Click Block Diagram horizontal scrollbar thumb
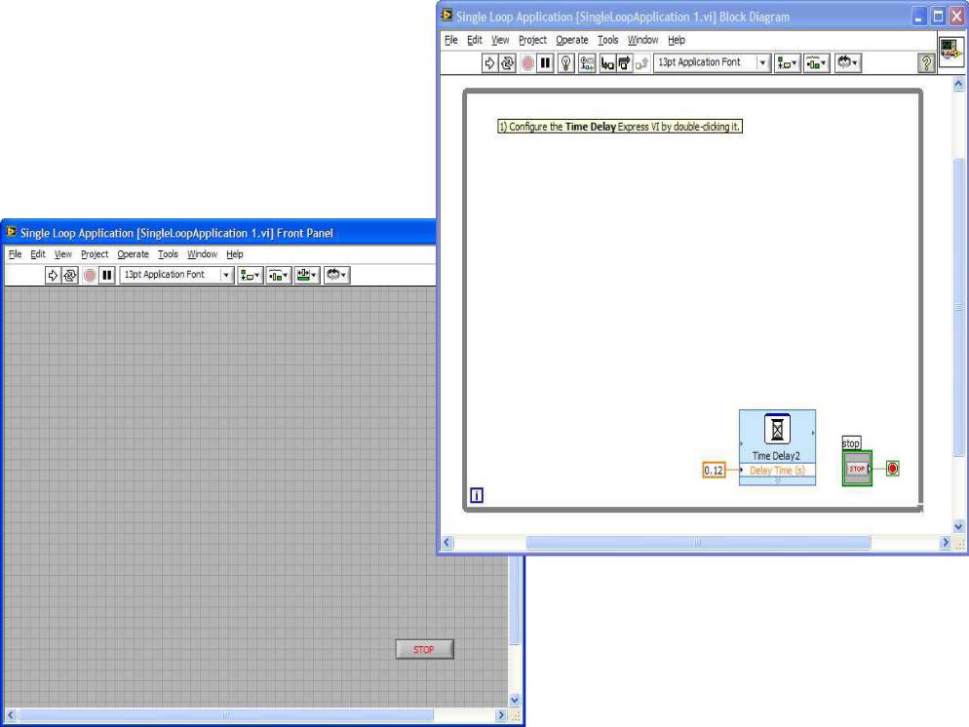969x727 pixels. 698,542
